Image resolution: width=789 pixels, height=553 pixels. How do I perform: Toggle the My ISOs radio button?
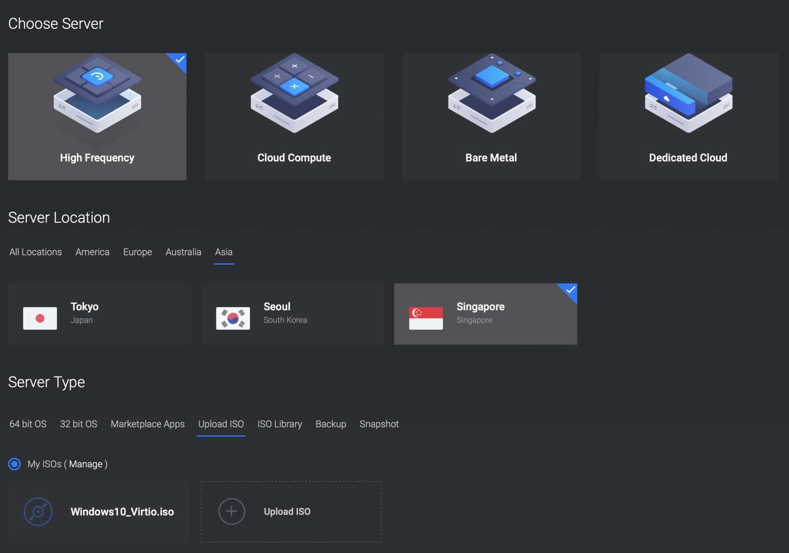[15, 464]
